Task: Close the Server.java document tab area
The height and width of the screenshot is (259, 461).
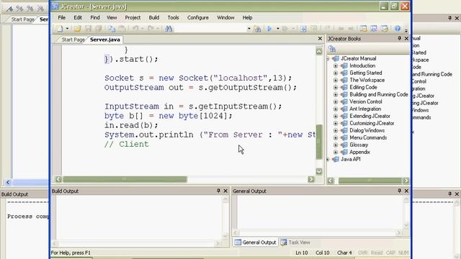Action: tap(320, 38)
